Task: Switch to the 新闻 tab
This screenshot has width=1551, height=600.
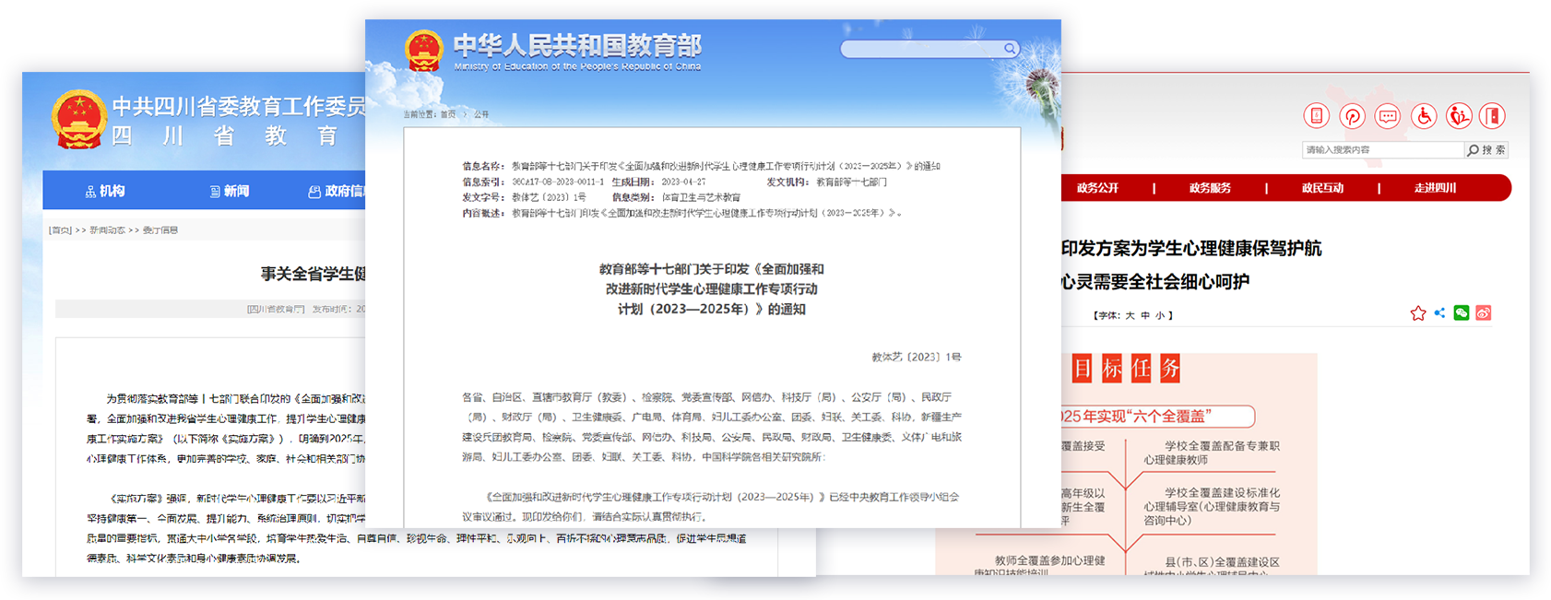Action: click(230, 191)
